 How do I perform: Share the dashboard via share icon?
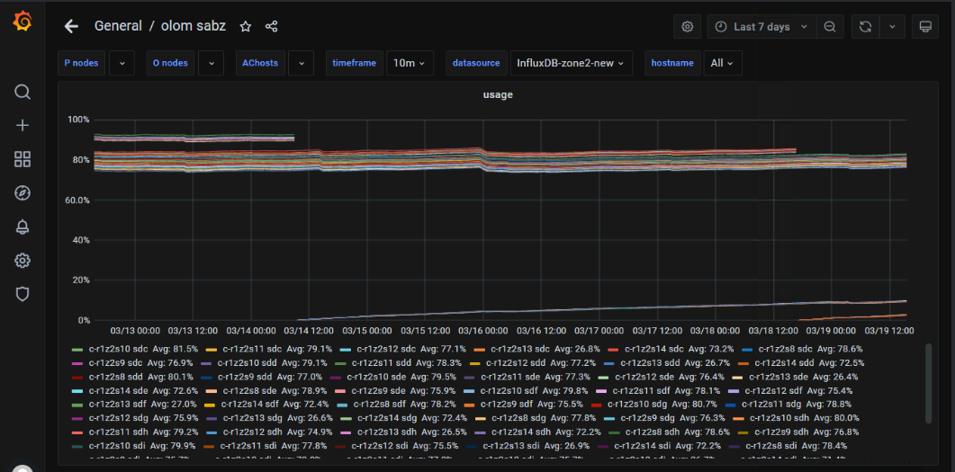click(x=272, y=27)
